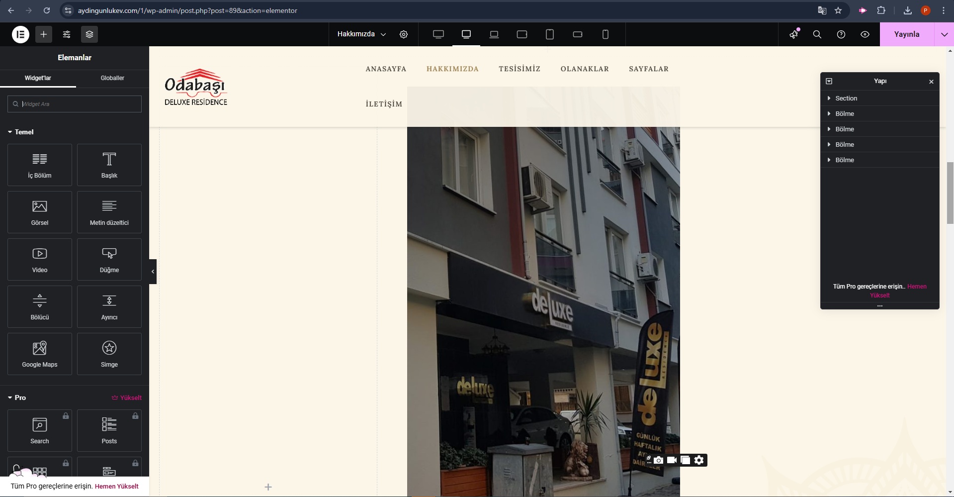
Task: Click the add element plus icon
Action: pos(44,34)
